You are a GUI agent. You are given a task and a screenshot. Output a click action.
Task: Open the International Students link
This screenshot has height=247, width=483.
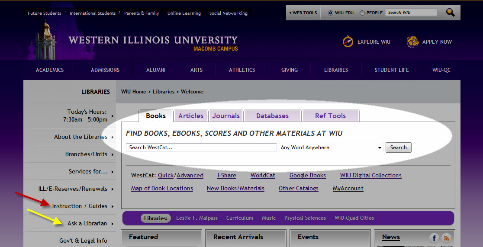93,13
